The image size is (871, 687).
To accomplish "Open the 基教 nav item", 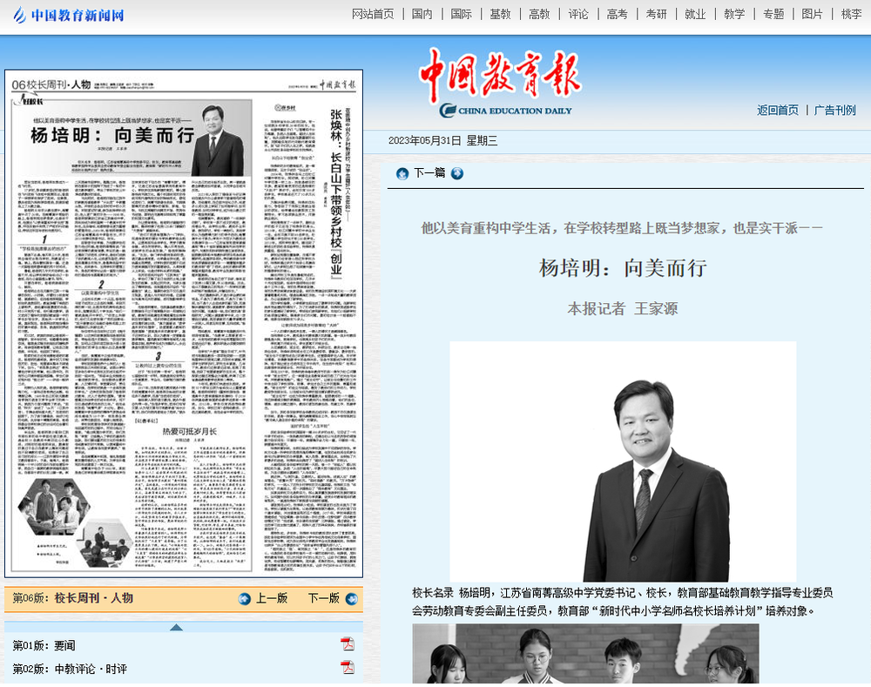I will [500, 14].
